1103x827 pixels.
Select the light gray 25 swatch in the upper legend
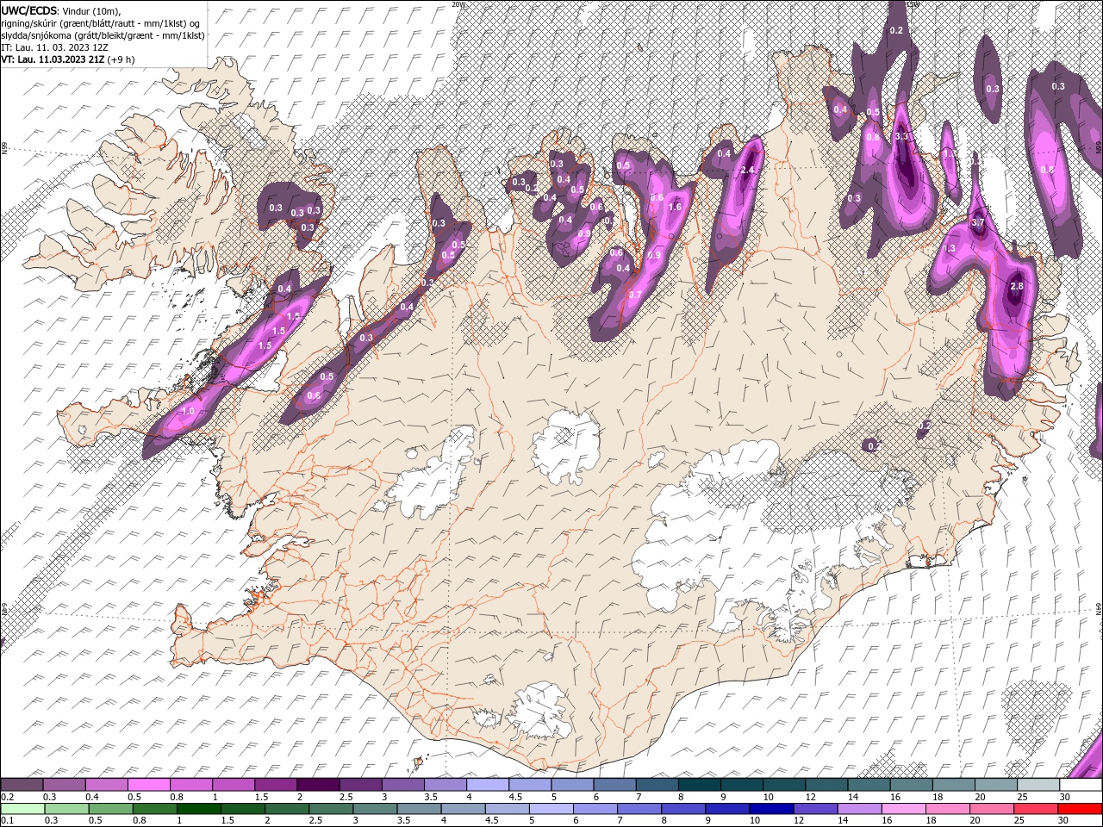[1038, 785]
